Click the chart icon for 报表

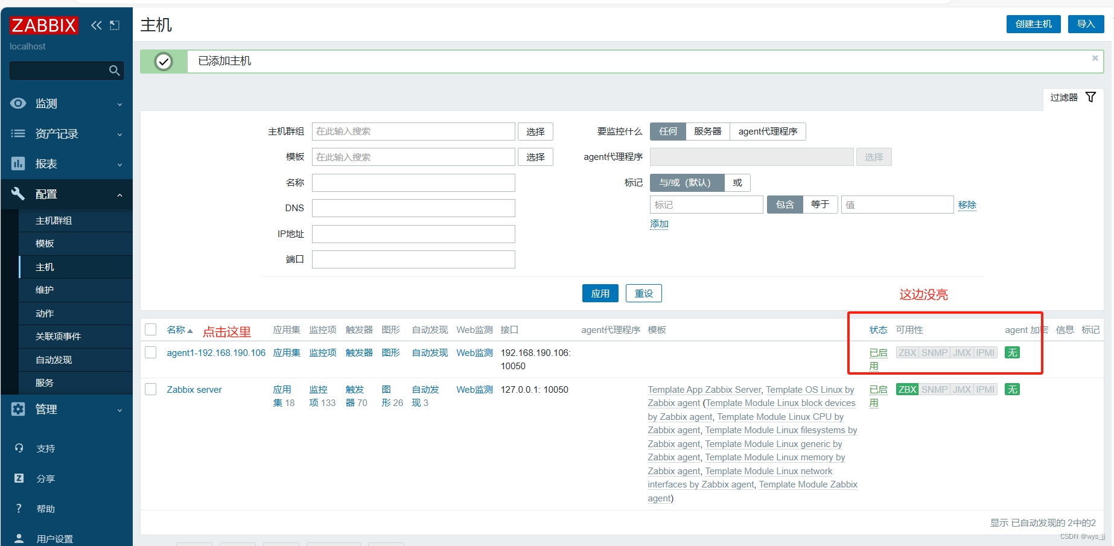(18, 163)
